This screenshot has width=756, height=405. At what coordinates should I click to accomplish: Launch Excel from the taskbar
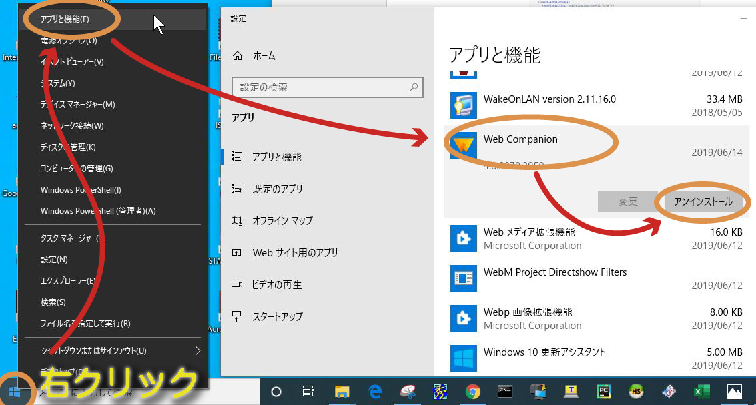pyautogui.click(x=701, y=392)
